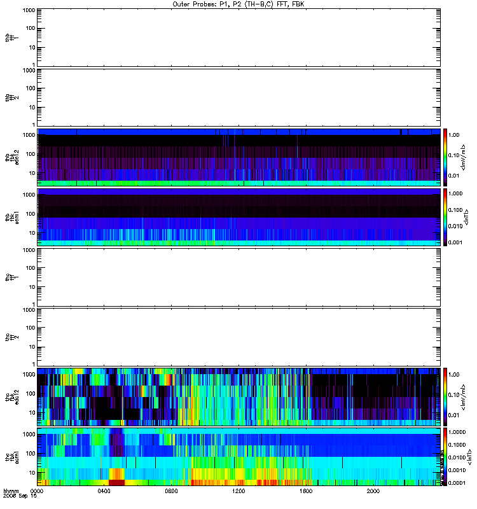Click the '100' tick of thc fff 1
Image resolution: width=477 pixels, height=509 pixels.
click(x=31, y=268)
